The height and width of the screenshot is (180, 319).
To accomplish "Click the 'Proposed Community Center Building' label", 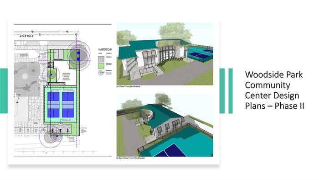I will [67, 76].
